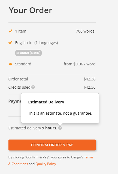The width and height of the screenshot is (118, 174).
Task: Open the Quality Policy link
Action: point(46,164)
